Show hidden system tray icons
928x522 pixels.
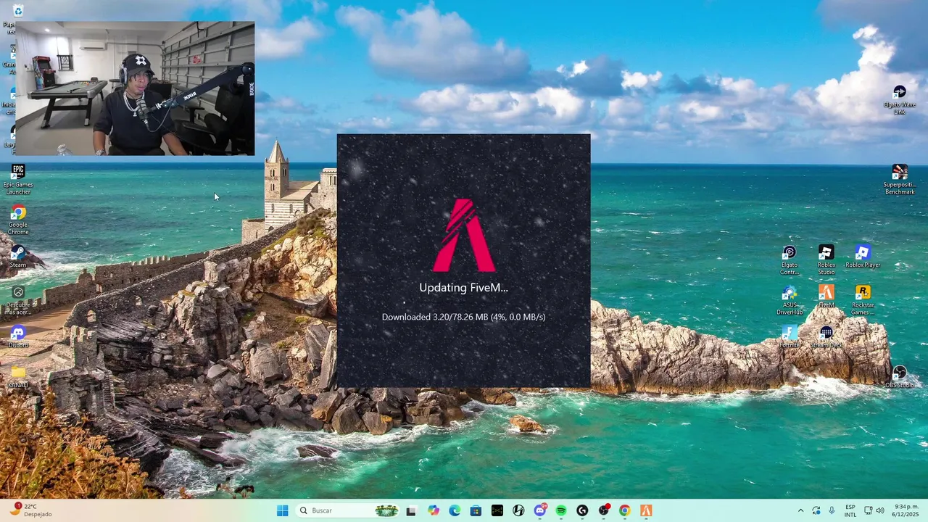click(x=800, y=510)
